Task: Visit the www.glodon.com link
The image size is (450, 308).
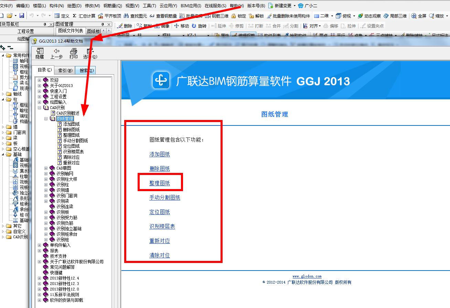Action: click(x=307, y=276)
